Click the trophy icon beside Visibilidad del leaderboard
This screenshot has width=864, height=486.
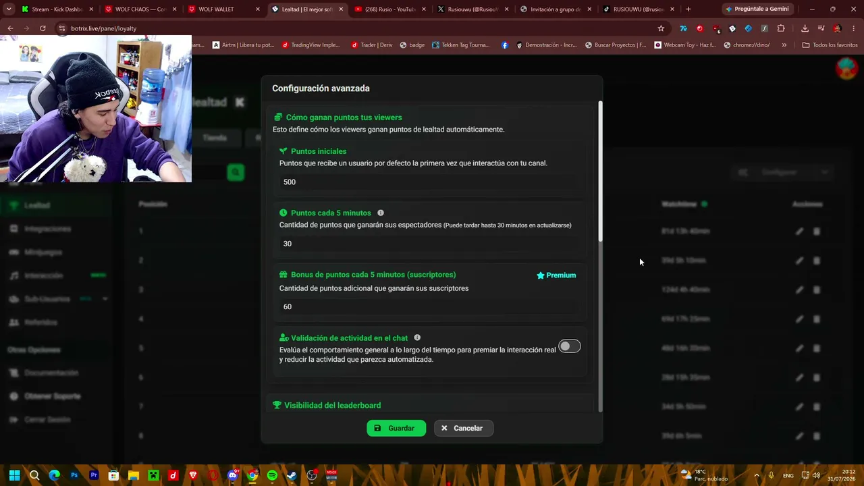click(277, 405)
